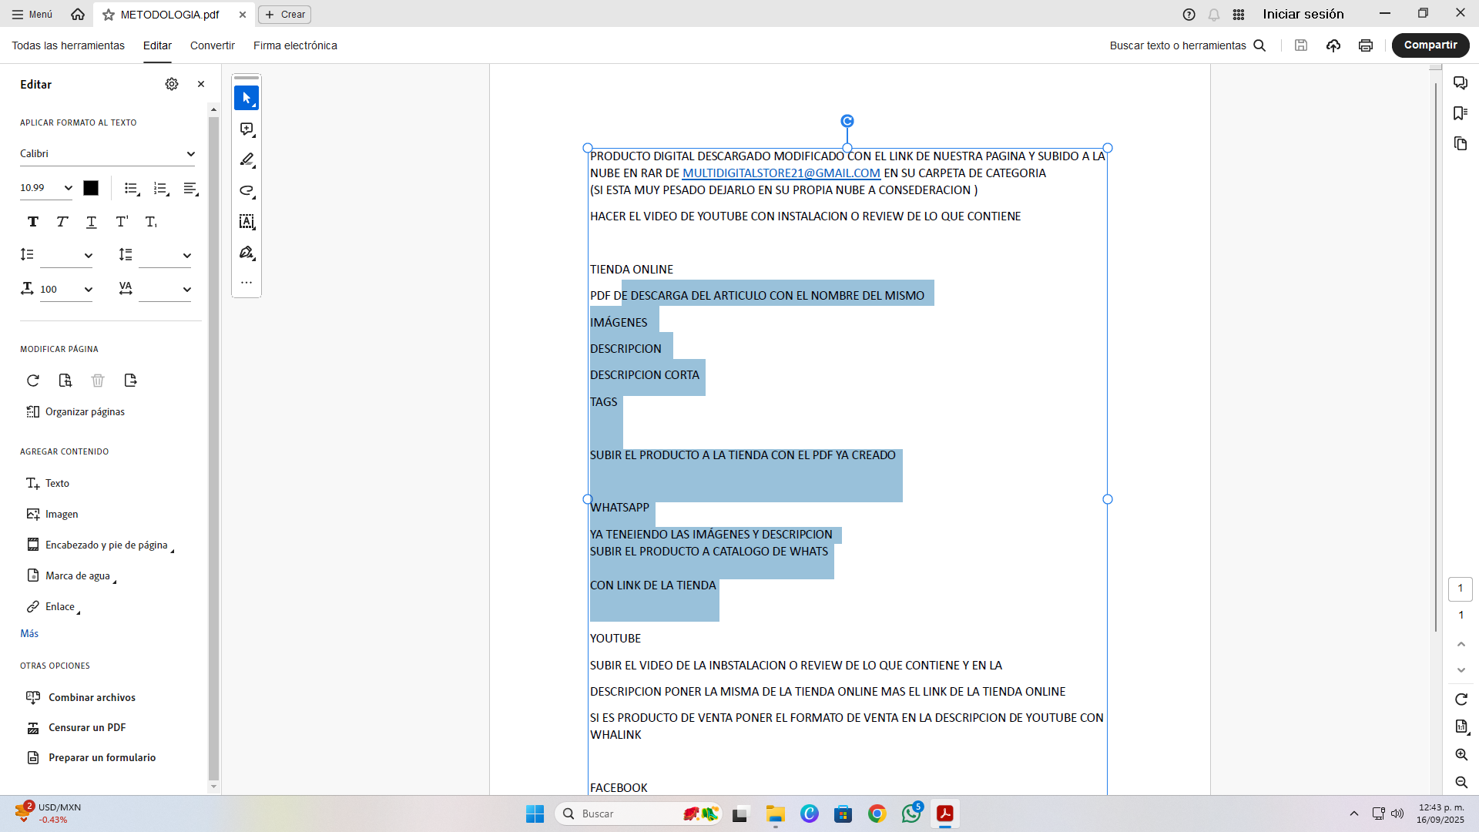Click the rotate page icon
The image size is (1479, 832).
click(33, 381)
